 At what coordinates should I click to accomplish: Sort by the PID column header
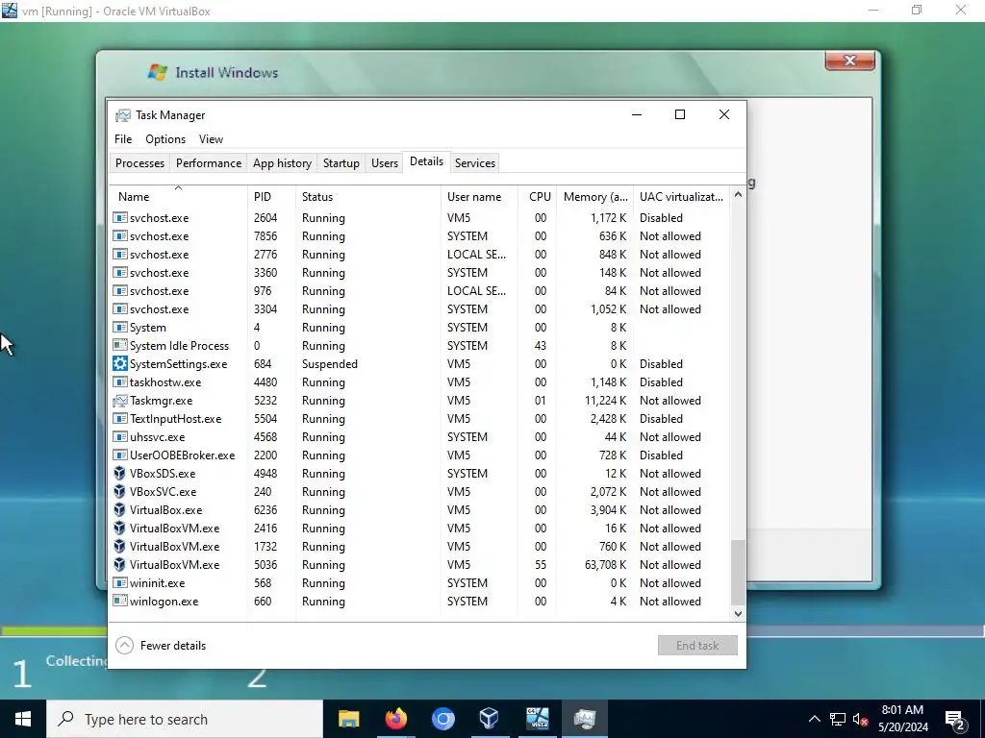coord(271,196)
